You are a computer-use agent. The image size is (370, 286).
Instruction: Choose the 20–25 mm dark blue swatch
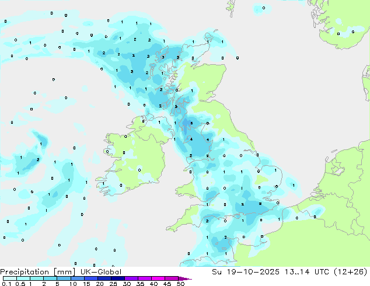pyautogui.click(x=104, y=278)
